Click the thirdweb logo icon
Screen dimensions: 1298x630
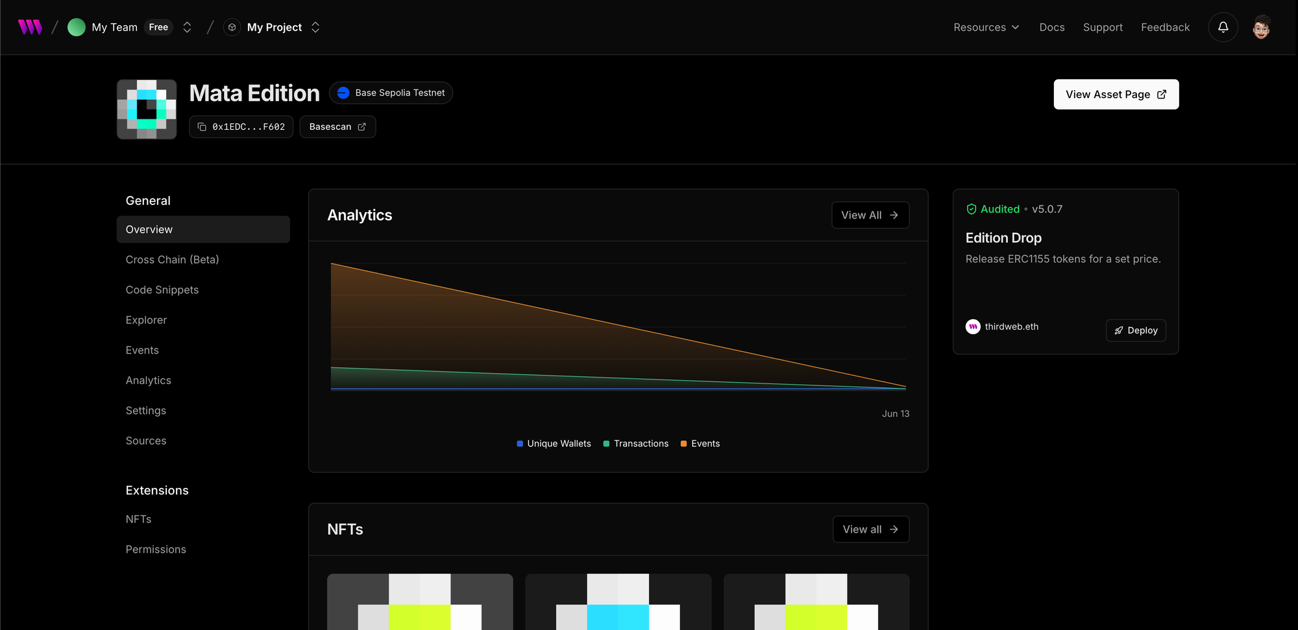coord(30,27)
